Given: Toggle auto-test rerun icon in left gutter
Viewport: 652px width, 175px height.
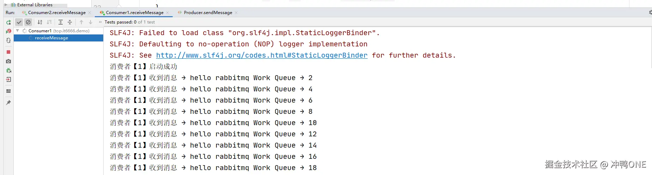Looking at the screenshot, I should click(x=8, y=40).
